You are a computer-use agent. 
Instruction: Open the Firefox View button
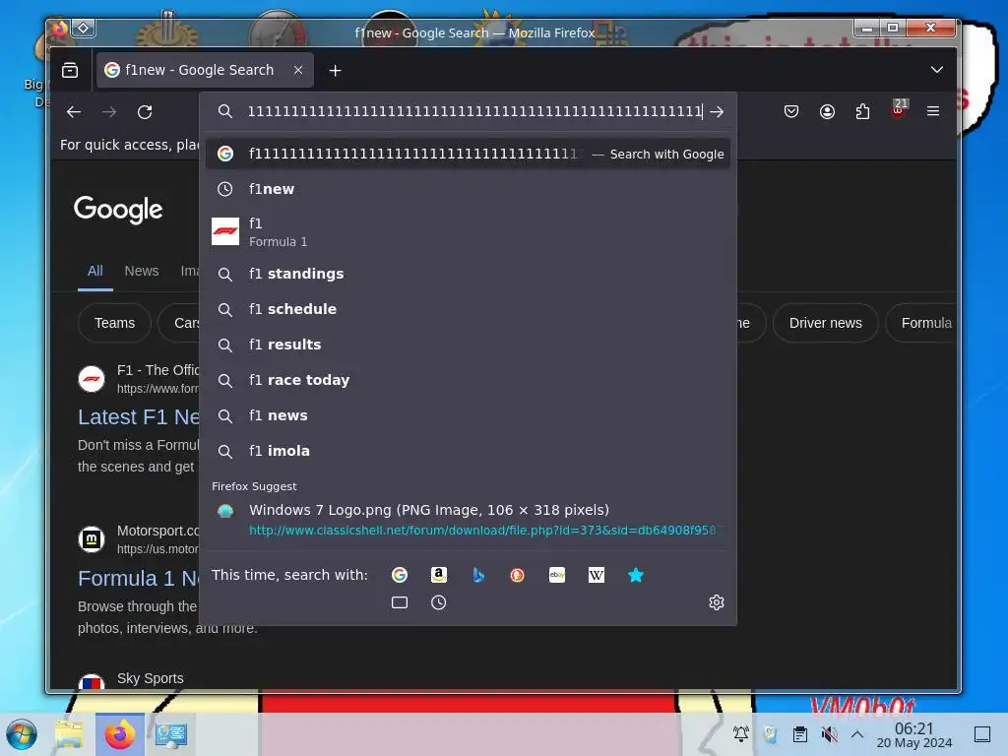tap(70, 70)
